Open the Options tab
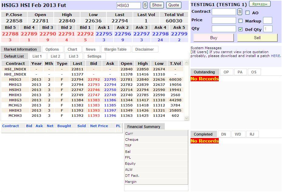This screenshot has width=284, height=192. (x=52, y=49)
